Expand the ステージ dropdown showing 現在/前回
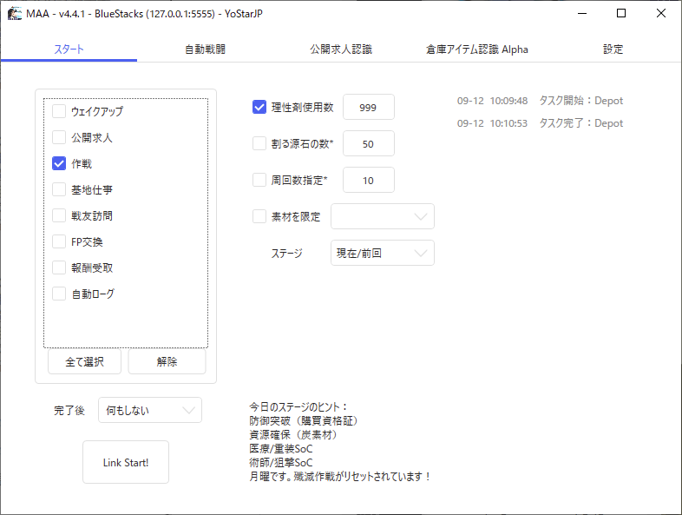This screenshot has height=515, width=682. point(383,253)
